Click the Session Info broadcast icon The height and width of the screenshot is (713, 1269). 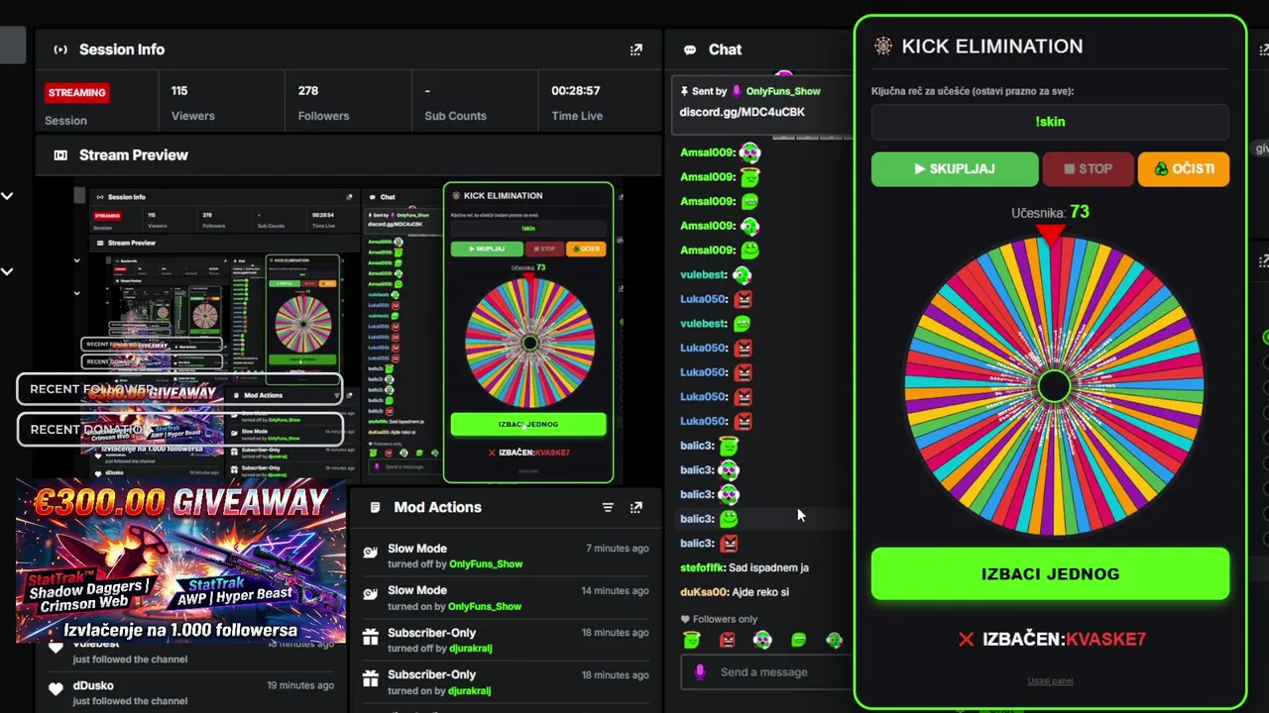[x=60, y=50]
